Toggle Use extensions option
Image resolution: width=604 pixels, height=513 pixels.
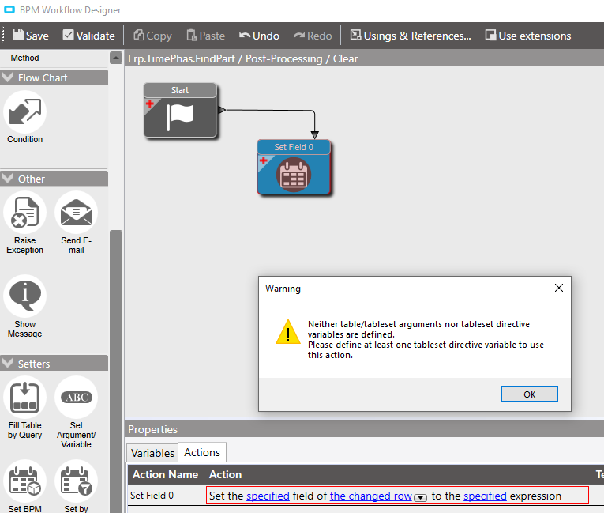pos(528,36)
